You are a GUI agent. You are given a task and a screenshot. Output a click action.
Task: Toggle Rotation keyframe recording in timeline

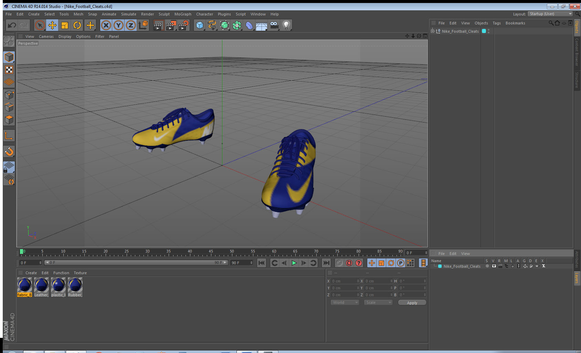click(x=391, y=263)
